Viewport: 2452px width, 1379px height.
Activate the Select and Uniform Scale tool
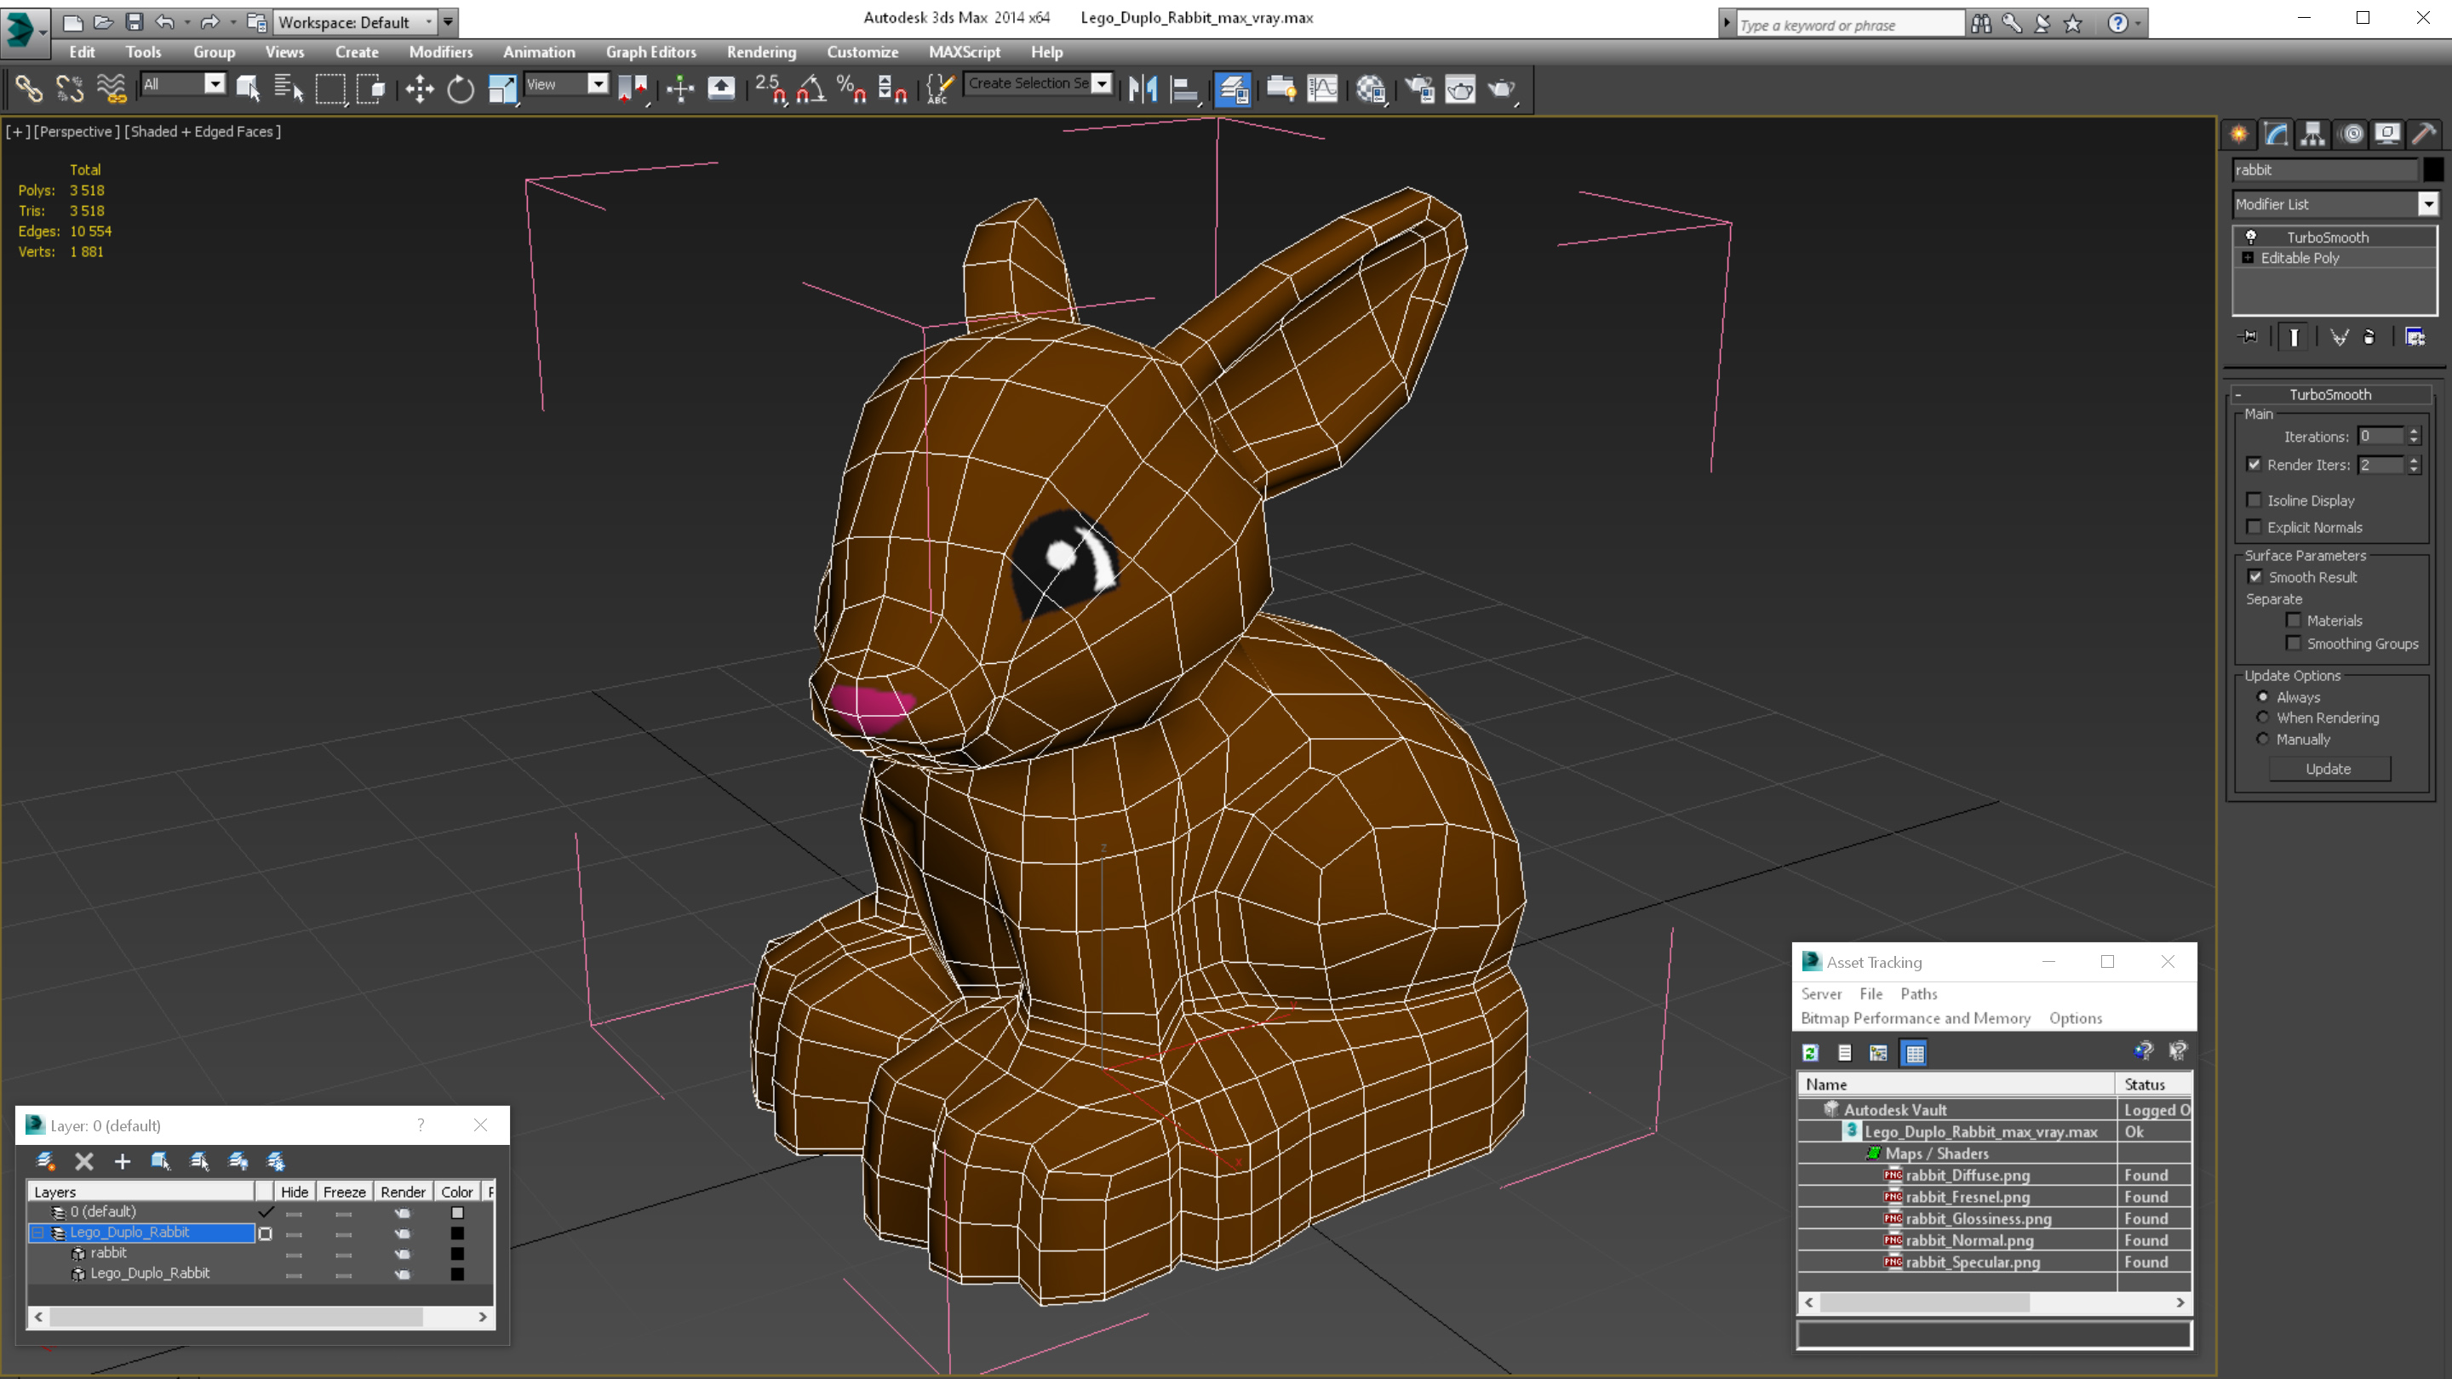coord(502,89)
